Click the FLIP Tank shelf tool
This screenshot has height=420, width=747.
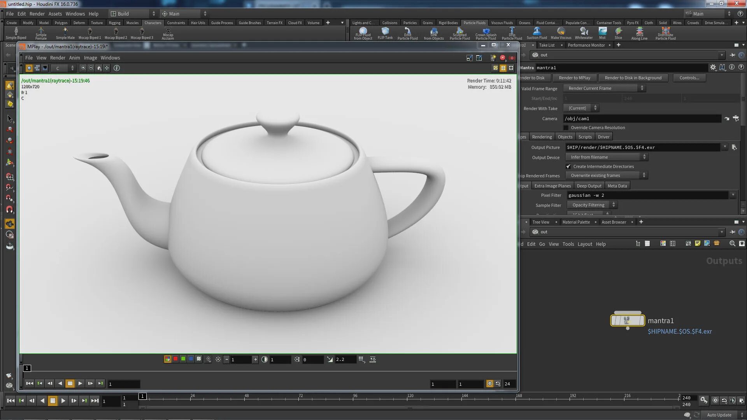(x=385, y=33)
